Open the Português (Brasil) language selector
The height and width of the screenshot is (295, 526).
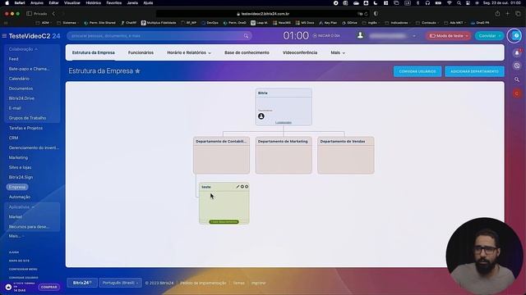coord(120,283)
